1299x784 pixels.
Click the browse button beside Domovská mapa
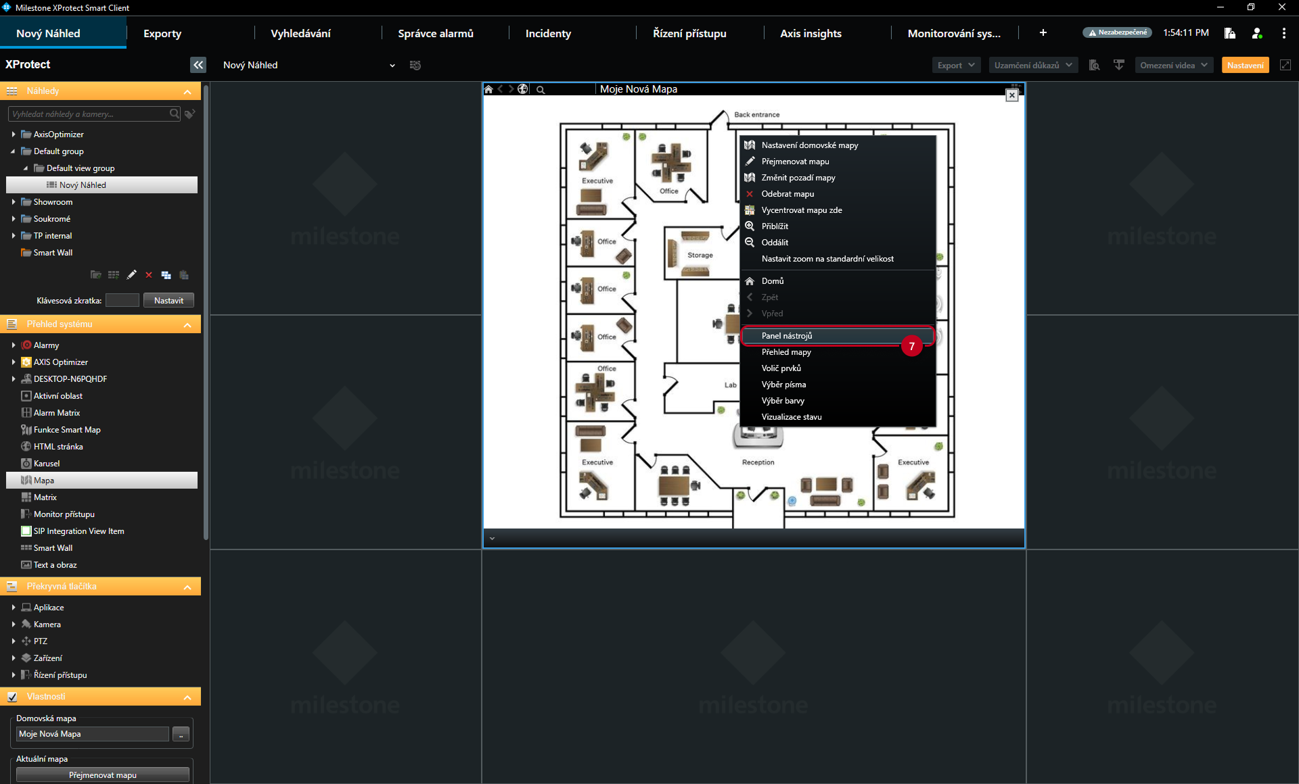pyautogui.click(x=181, y=734)
